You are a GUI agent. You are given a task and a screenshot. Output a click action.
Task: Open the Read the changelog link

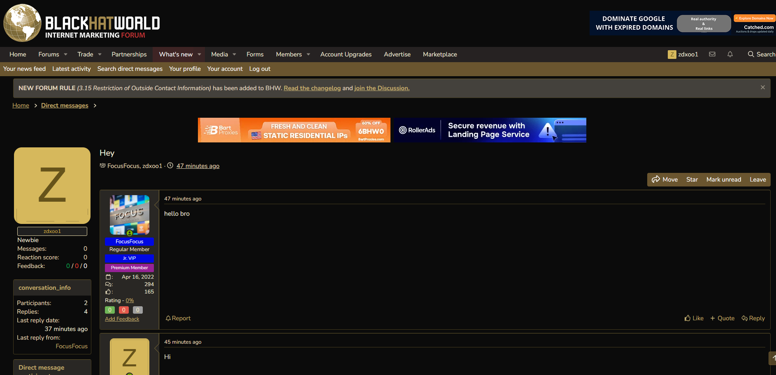coord(312,88)
